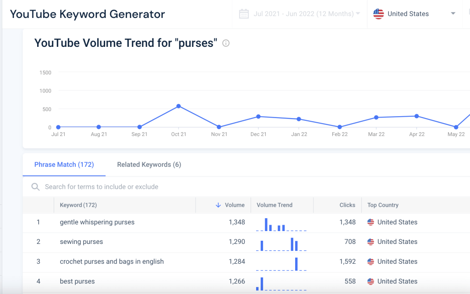Click volume trend sparkline for best purses
The height and width of the screenshot is (294, 470).
click(x=281, y=284)
